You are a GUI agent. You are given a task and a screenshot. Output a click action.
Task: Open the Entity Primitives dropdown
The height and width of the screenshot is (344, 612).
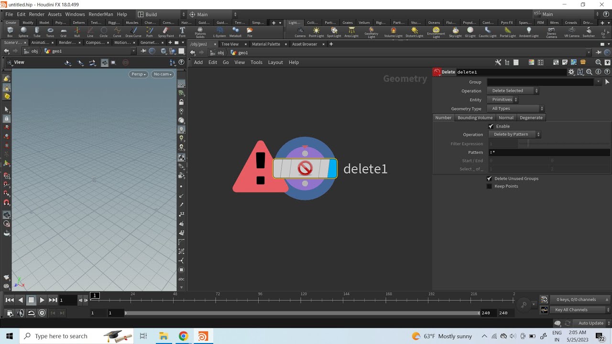pyautogui.click(x=504, y=99)
